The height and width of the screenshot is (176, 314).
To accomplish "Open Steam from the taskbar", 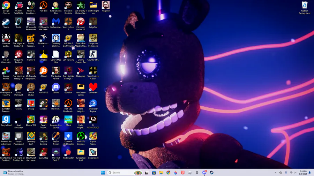I will pos(211,173).
